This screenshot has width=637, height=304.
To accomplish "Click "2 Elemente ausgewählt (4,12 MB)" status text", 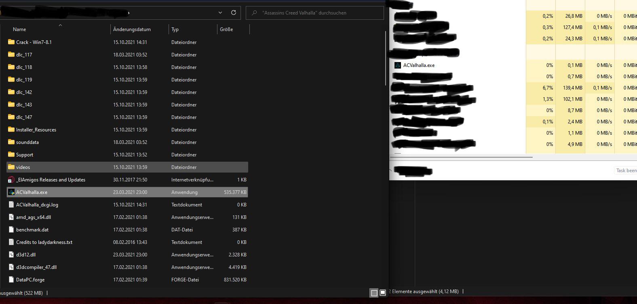I will point(424,291).
